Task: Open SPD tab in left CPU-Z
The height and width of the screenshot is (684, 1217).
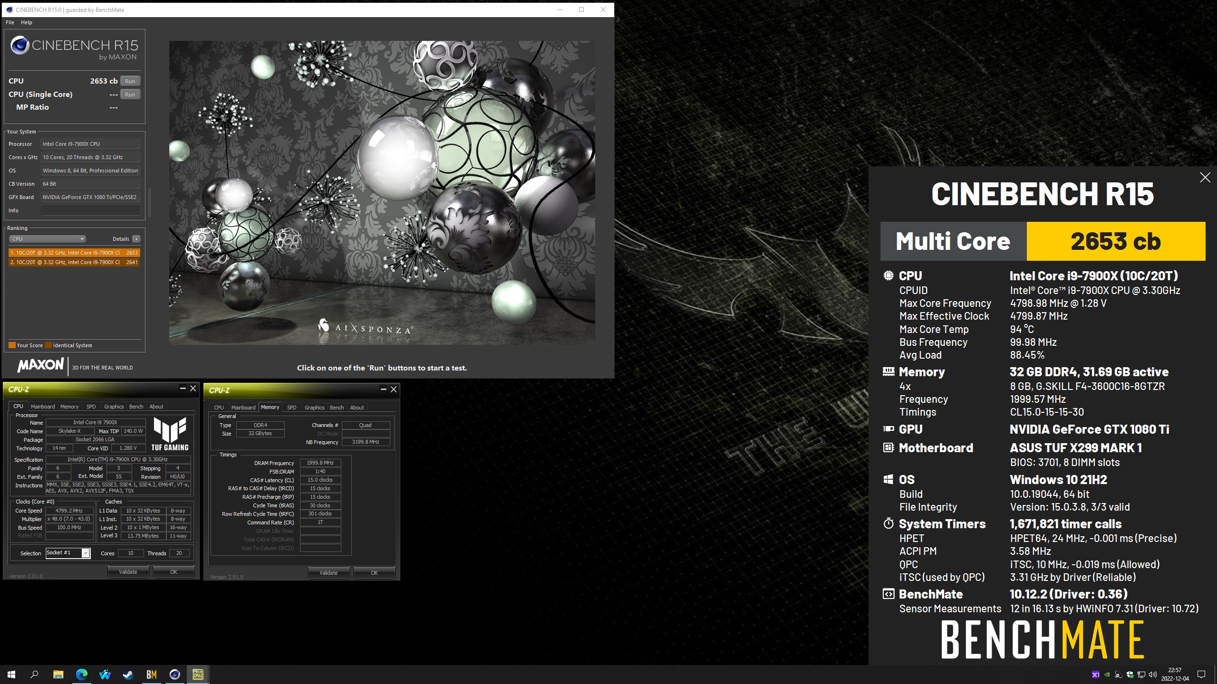Action: click(91, 407)
